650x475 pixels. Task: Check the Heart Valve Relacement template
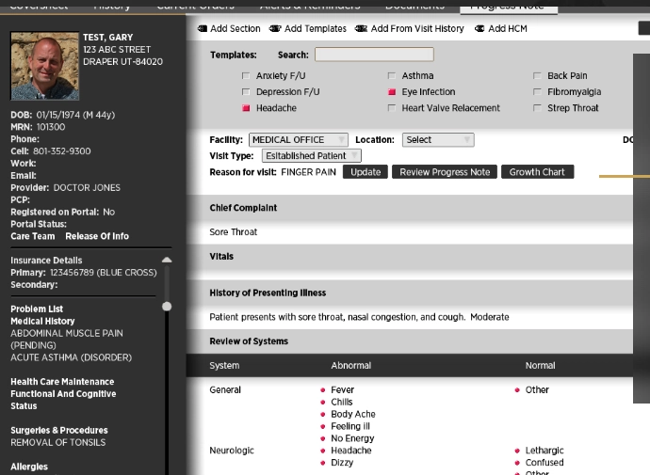point(392,108)
